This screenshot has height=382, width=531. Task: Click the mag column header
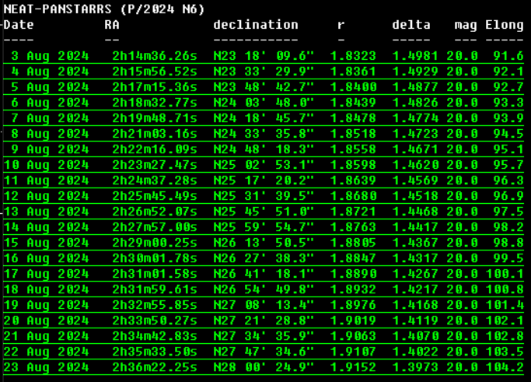point(466,24)
